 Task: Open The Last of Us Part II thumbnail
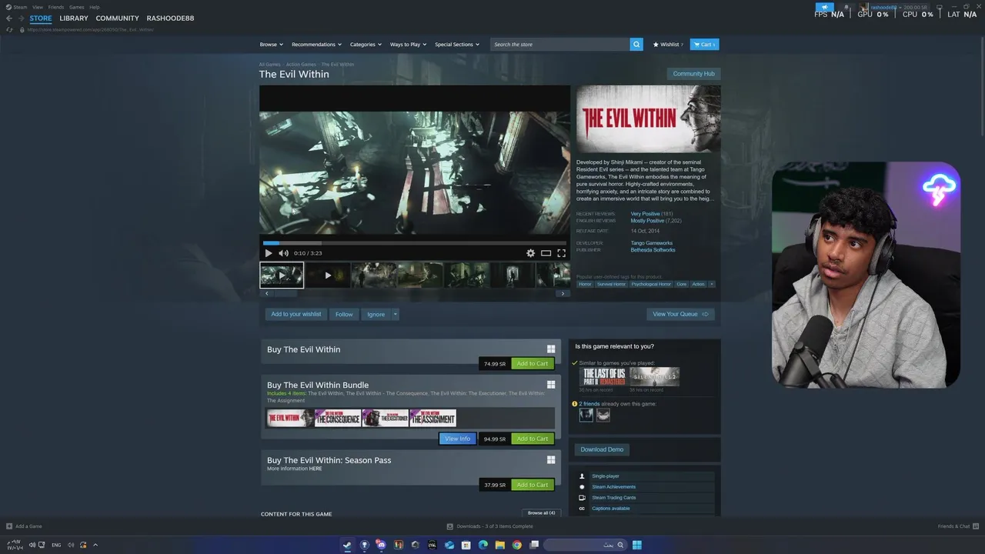tap(603, 376)
